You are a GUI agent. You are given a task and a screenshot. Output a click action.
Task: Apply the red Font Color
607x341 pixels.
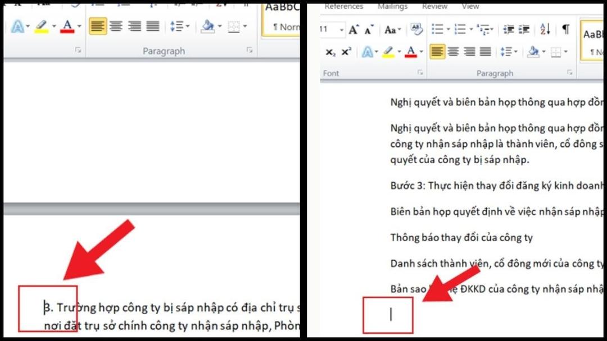411,52
